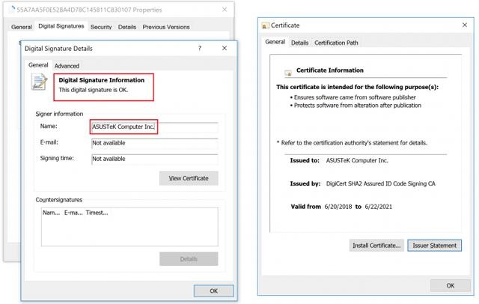Confirm with OK in Certificate window
479x304 pixels.
(x=450, y=285)
